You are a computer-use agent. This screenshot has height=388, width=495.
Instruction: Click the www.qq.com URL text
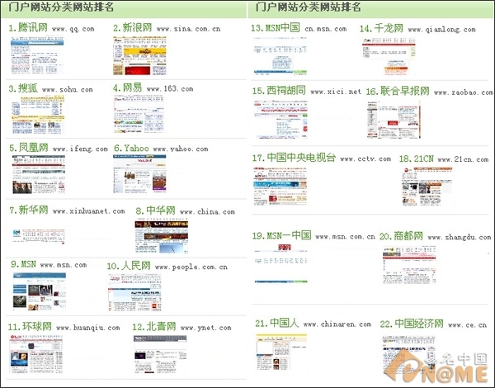73,29
